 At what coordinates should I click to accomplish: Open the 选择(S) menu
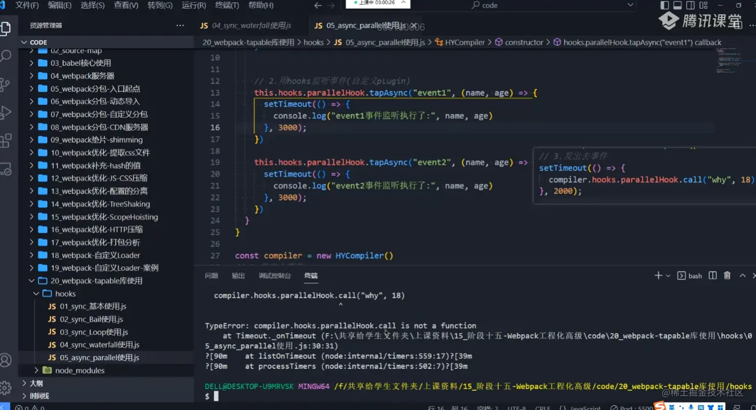(93, 6)
